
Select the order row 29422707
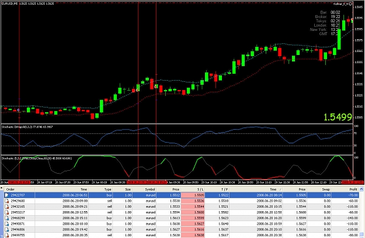click(182, 195)
